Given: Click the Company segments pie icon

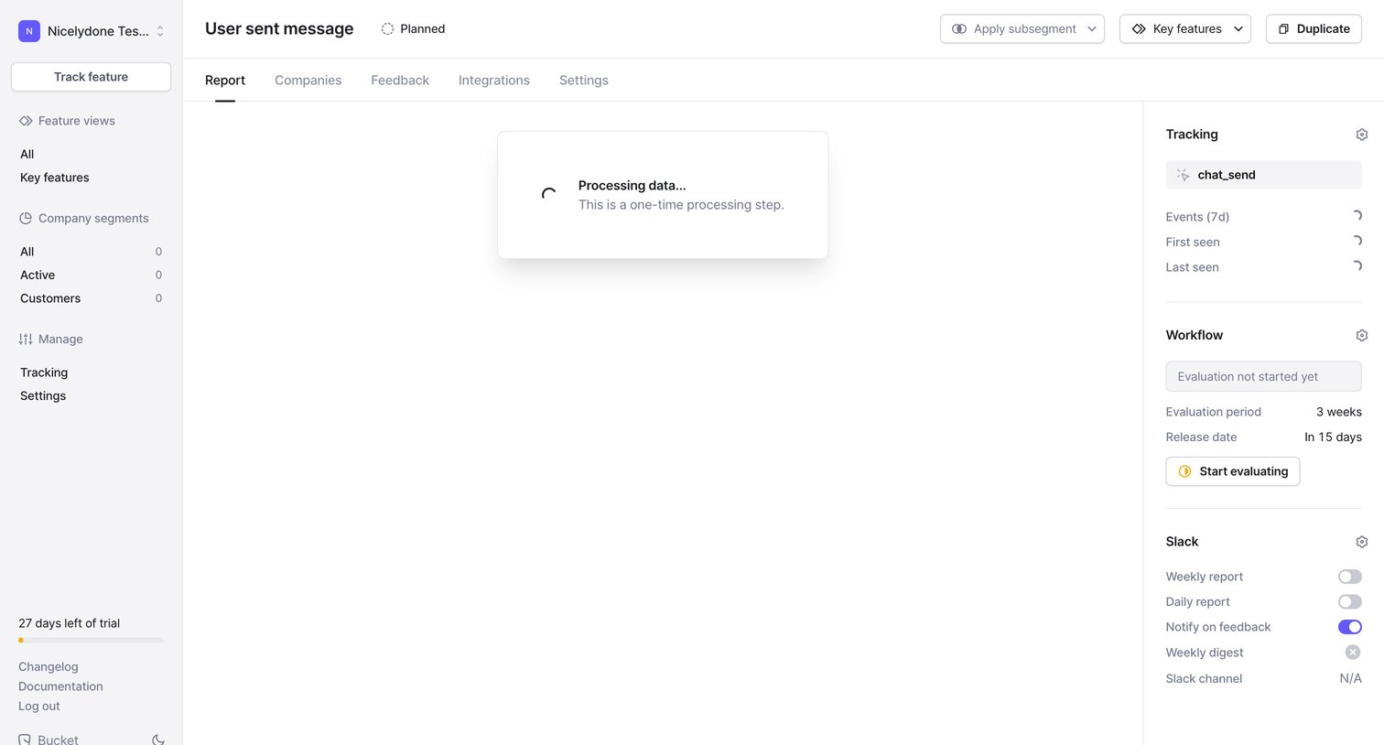Looking at the screenshot, I should tap(26, 218).
